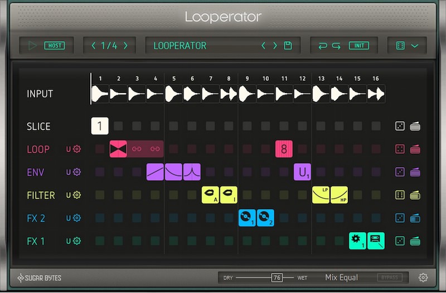446x293 pixels.
Task: Randomize the FX 2 row with its dice
Action: pos(400,218)
